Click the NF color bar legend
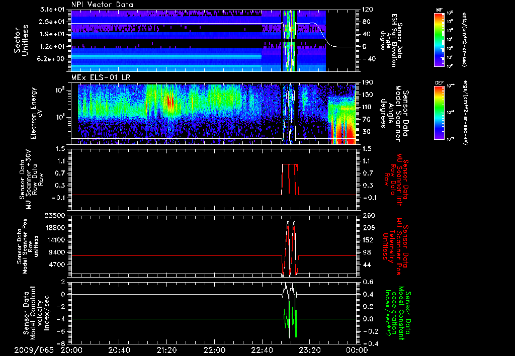This screenshot has height=356, width=515. point(440,39)
